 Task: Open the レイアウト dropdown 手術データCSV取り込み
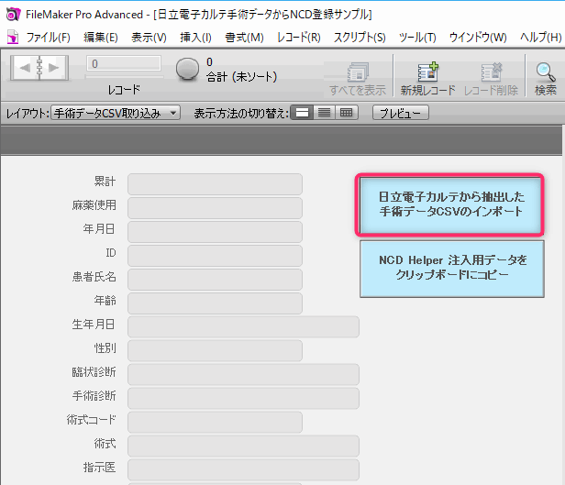116,113
